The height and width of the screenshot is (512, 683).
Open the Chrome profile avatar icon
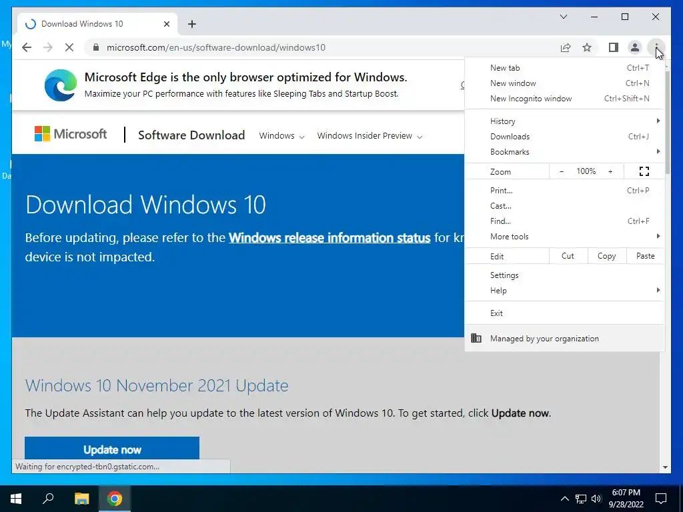(635, 47)
